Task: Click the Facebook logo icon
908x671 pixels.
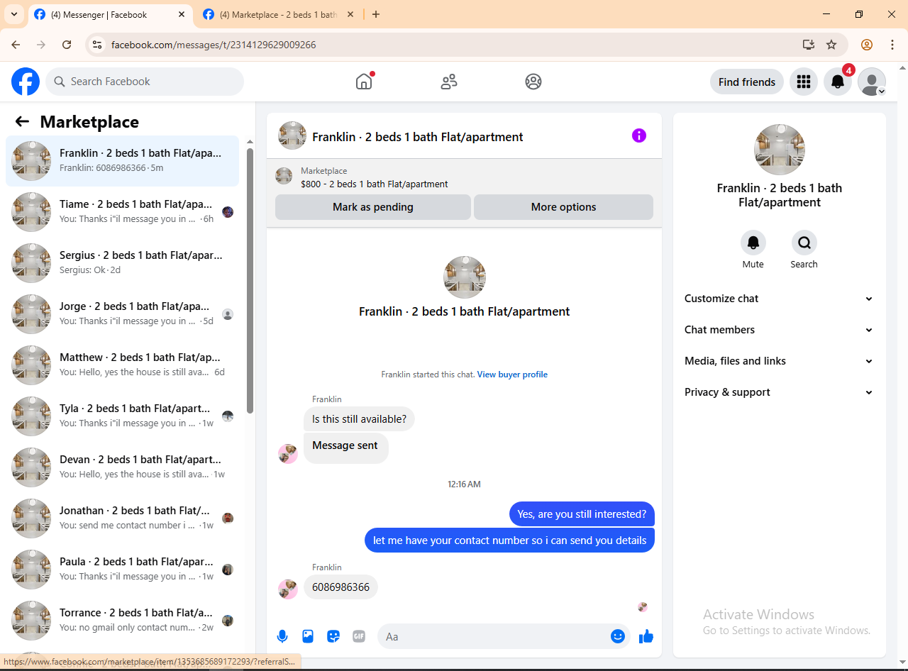Action: 26,82
